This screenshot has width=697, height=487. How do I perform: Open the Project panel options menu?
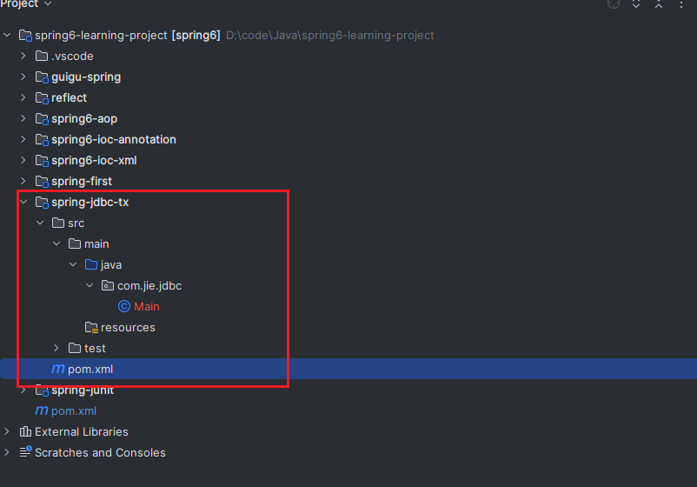click(681, 4)
